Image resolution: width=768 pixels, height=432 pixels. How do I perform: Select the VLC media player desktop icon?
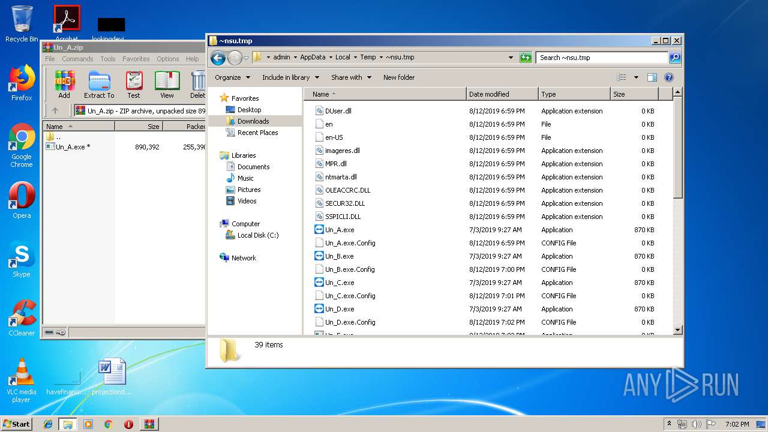(x=22, y=380)
